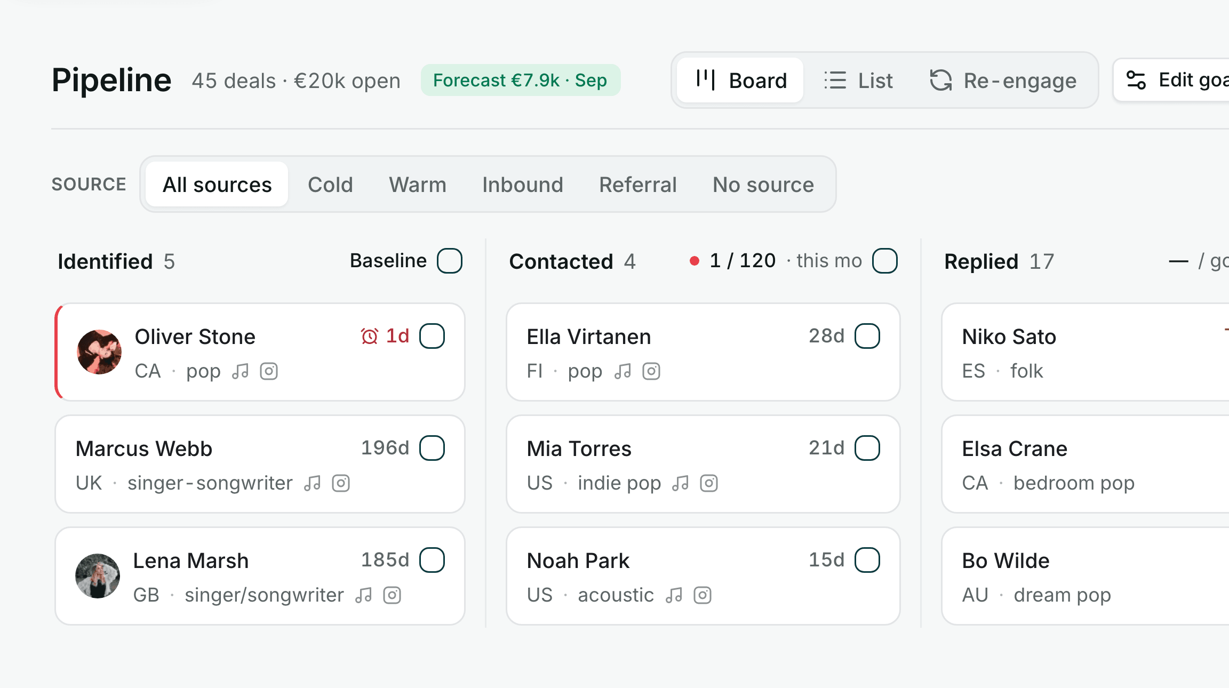Open Lena Marsh's Instagram icon

point(392,595)
